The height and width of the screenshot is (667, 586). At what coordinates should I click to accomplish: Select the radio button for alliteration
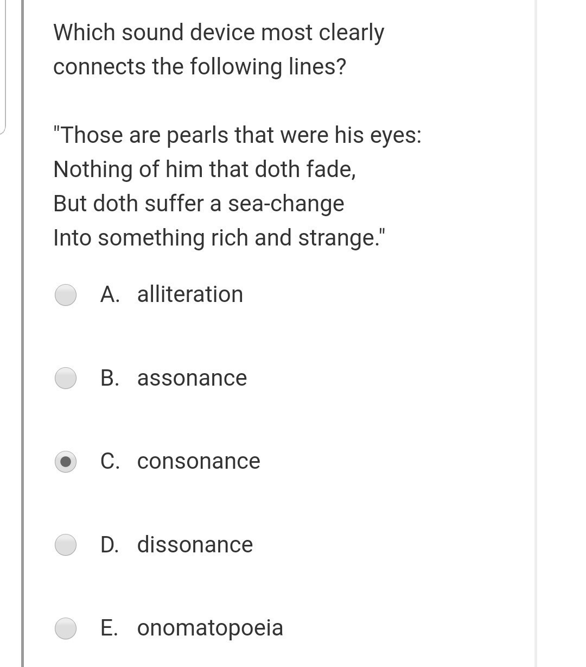pyautogui.click(x=66, y=295)
